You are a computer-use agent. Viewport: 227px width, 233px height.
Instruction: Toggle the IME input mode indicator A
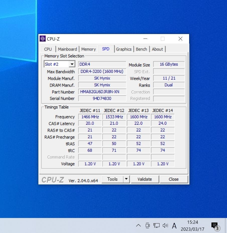[174, 225]
